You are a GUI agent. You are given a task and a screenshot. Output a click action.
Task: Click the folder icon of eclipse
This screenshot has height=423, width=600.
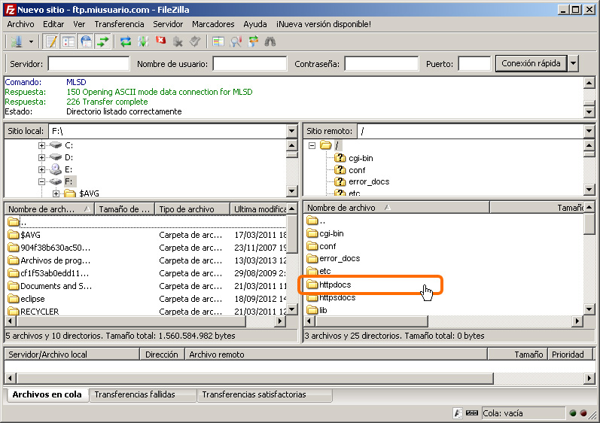tap(14, 299)
